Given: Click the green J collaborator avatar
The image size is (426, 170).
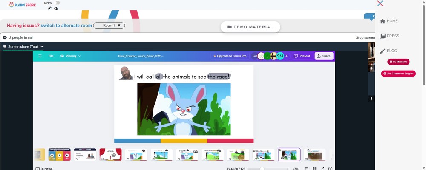Looking at the screenshot, I should pos(268,56).
